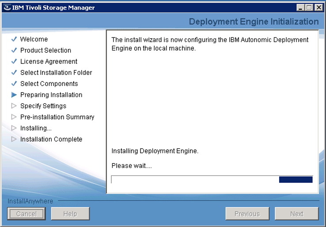Minimize the installer window
326x227 pixels.
pyautogui.click(x=300, y=7)
